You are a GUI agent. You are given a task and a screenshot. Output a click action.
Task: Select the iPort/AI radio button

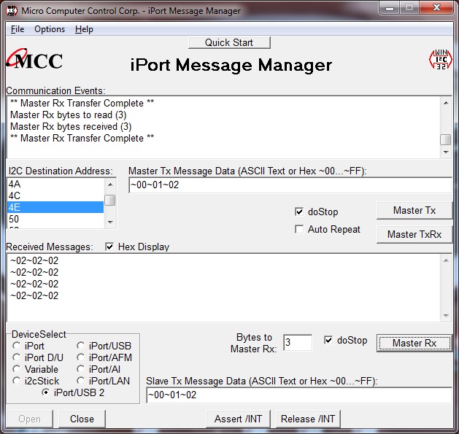[81, 369]
